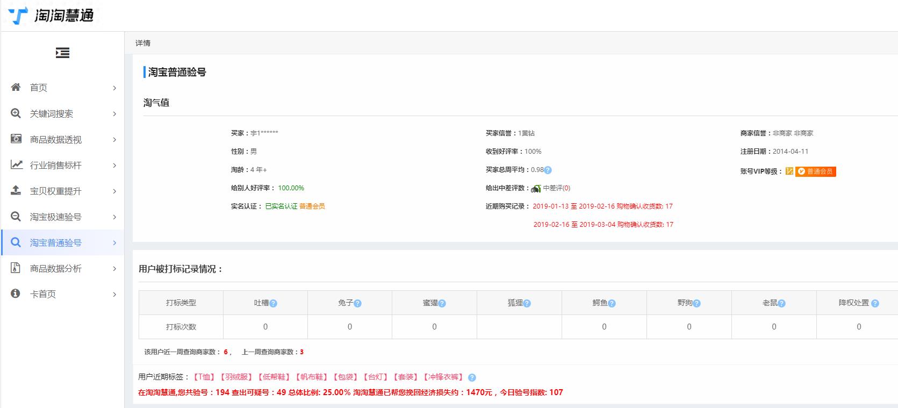The image size is (898, 408).
Task: Click the help icon next to 狐狸
Action: tap(527, 303)
